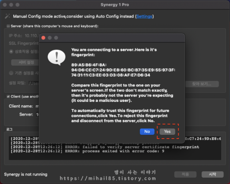Click the 'process exited with error code: 9' log line
Image resolution: width=230 pixels, height=184 pixels.
click(x=87, y=151)
